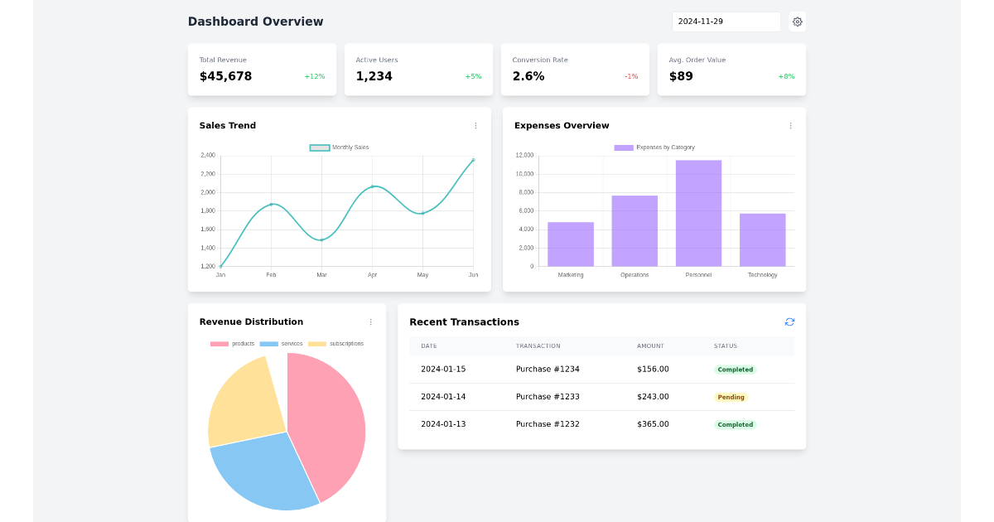This screenshot has width=994, height=522.
Task: Click the Total Revenue +12% indicator
Action: [x=315, y=75]
